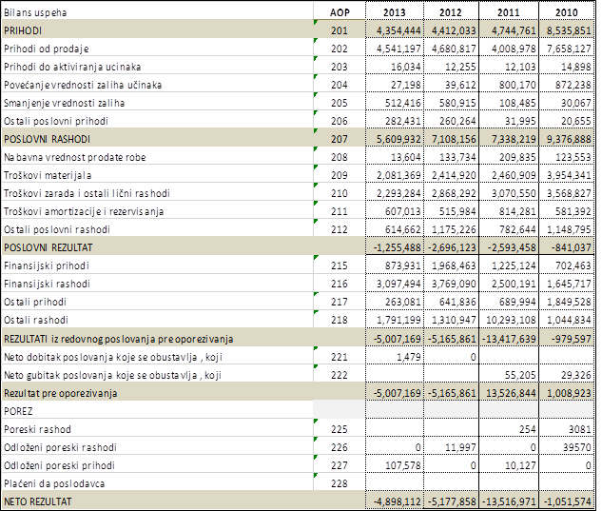Select the 2010 column header
Screen dimensions: 602x511
[566, 12]
